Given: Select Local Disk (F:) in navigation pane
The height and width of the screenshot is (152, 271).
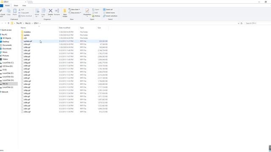Looking at the screenshot, I should (8, 73).
